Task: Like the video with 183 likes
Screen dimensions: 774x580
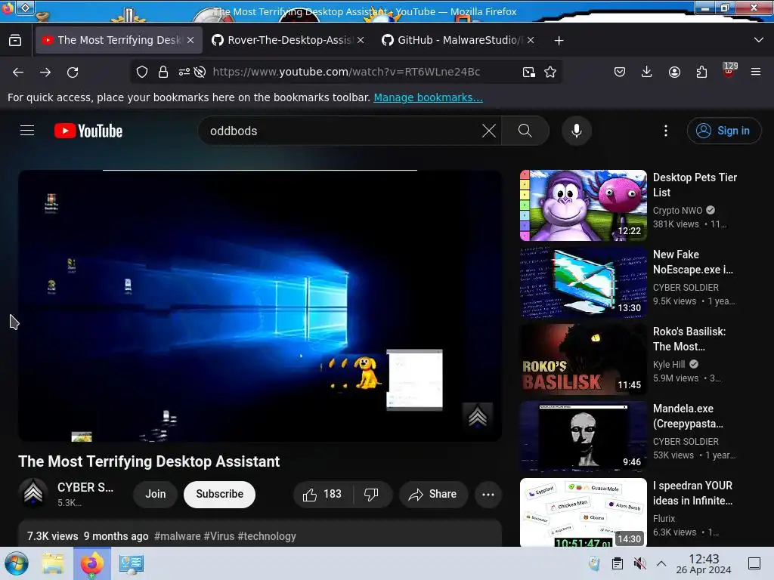Action: pyautogui.click(x=324, y=494)
